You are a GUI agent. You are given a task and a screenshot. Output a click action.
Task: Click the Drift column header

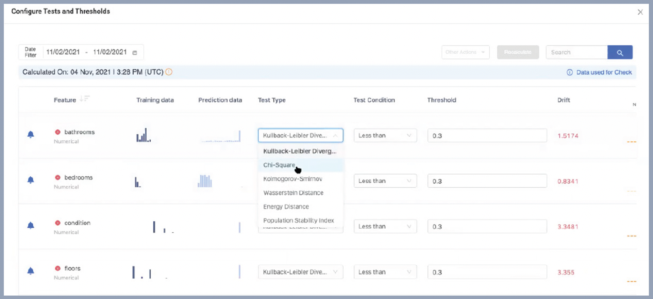(x=564, y=100)
